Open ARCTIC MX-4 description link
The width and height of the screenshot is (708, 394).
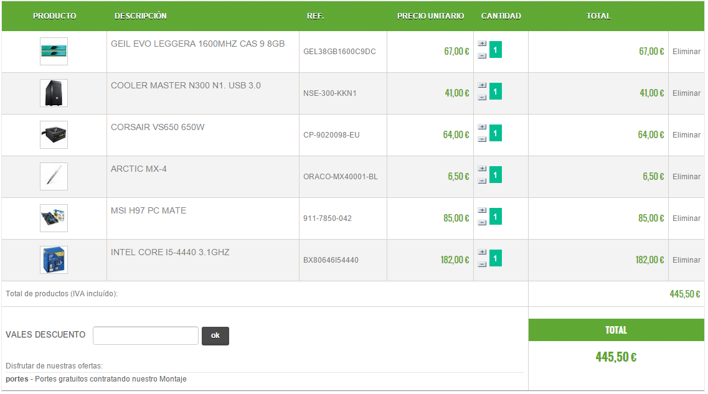[139, 169]
